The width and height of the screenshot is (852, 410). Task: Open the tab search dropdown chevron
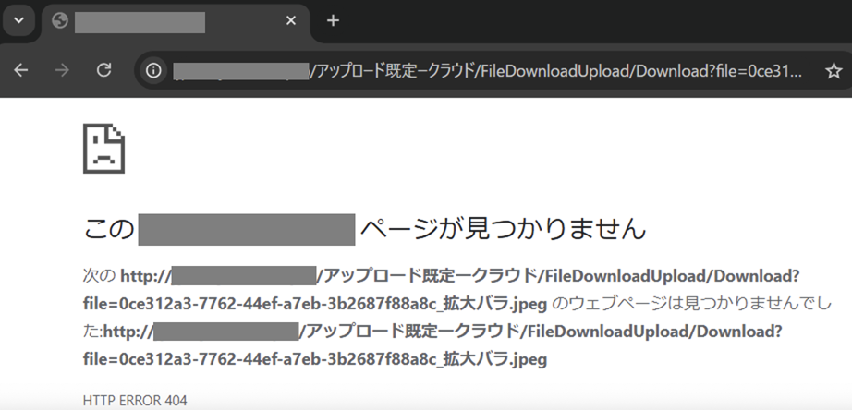[18, 20]
